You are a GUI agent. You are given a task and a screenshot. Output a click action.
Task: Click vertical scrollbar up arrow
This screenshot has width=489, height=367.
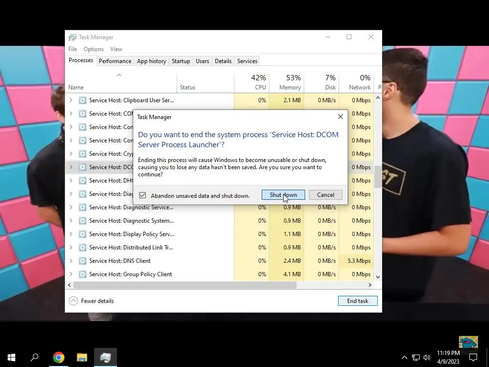click(378, 97)
